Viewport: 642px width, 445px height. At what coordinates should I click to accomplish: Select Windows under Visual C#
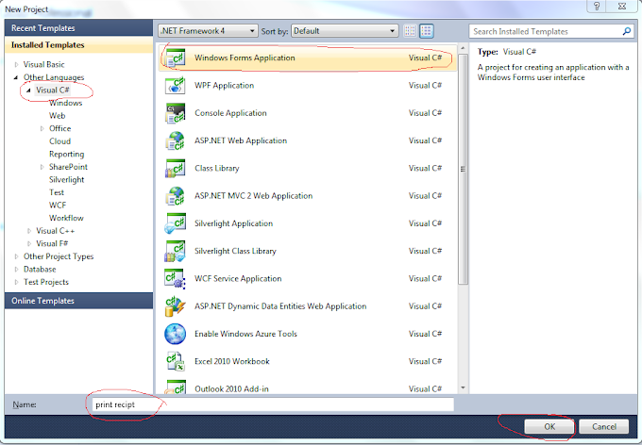(x=65, y=103)
